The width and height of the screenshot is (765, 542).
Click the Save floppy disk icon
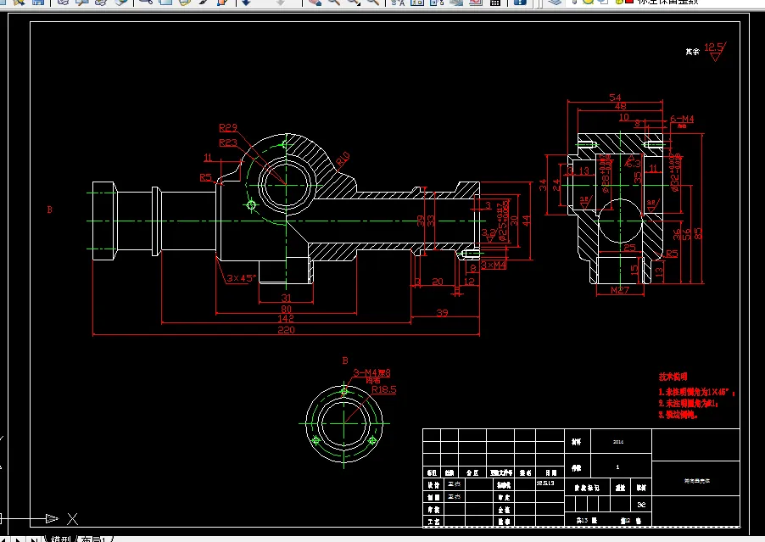[x=38, y=2]
